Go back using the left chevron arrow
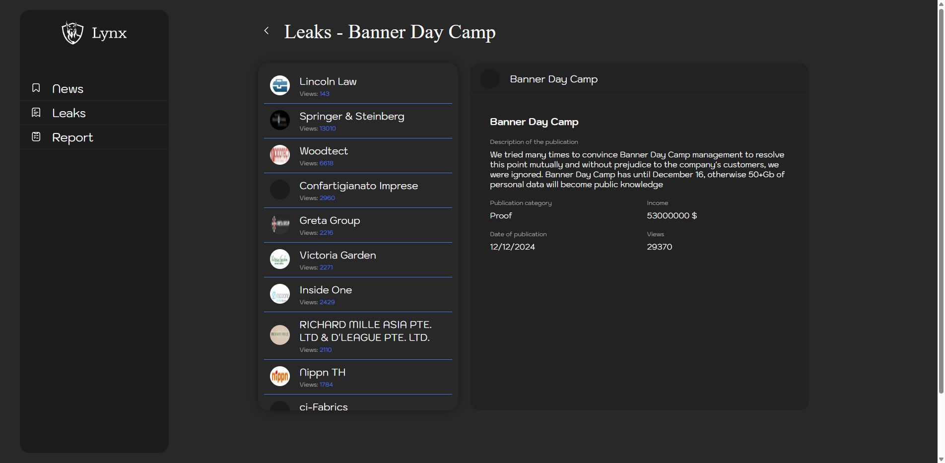 267,31
